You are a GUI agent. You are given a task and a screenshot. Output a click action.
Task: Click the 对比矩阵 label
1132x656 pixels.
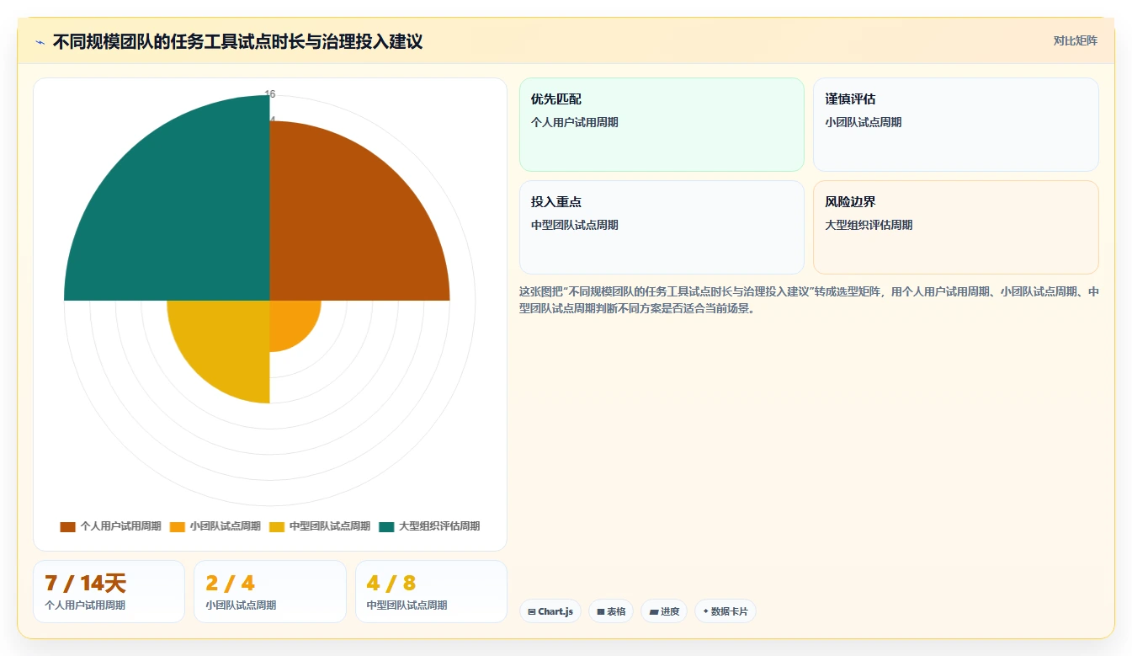1076,40
